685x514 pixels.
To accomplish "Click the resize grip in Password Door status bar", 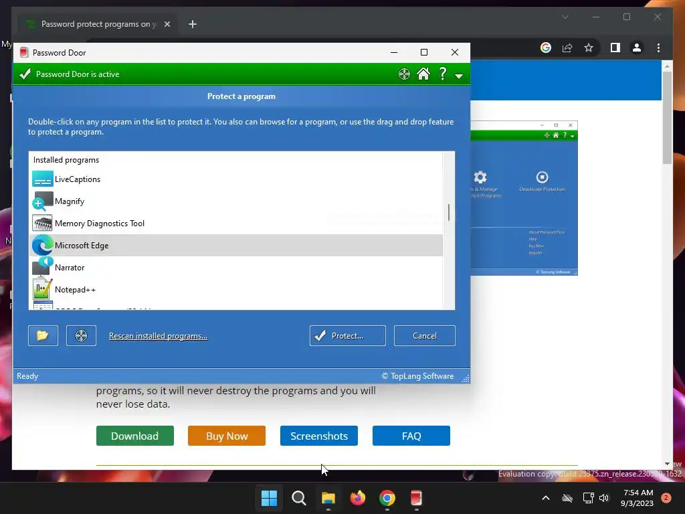I will coord(466,379).
